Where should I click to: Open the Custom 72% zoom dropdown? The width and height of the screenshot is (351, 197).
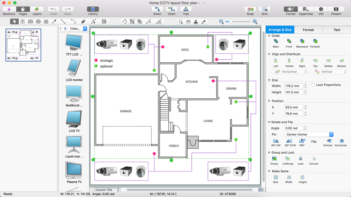[107, 190]
